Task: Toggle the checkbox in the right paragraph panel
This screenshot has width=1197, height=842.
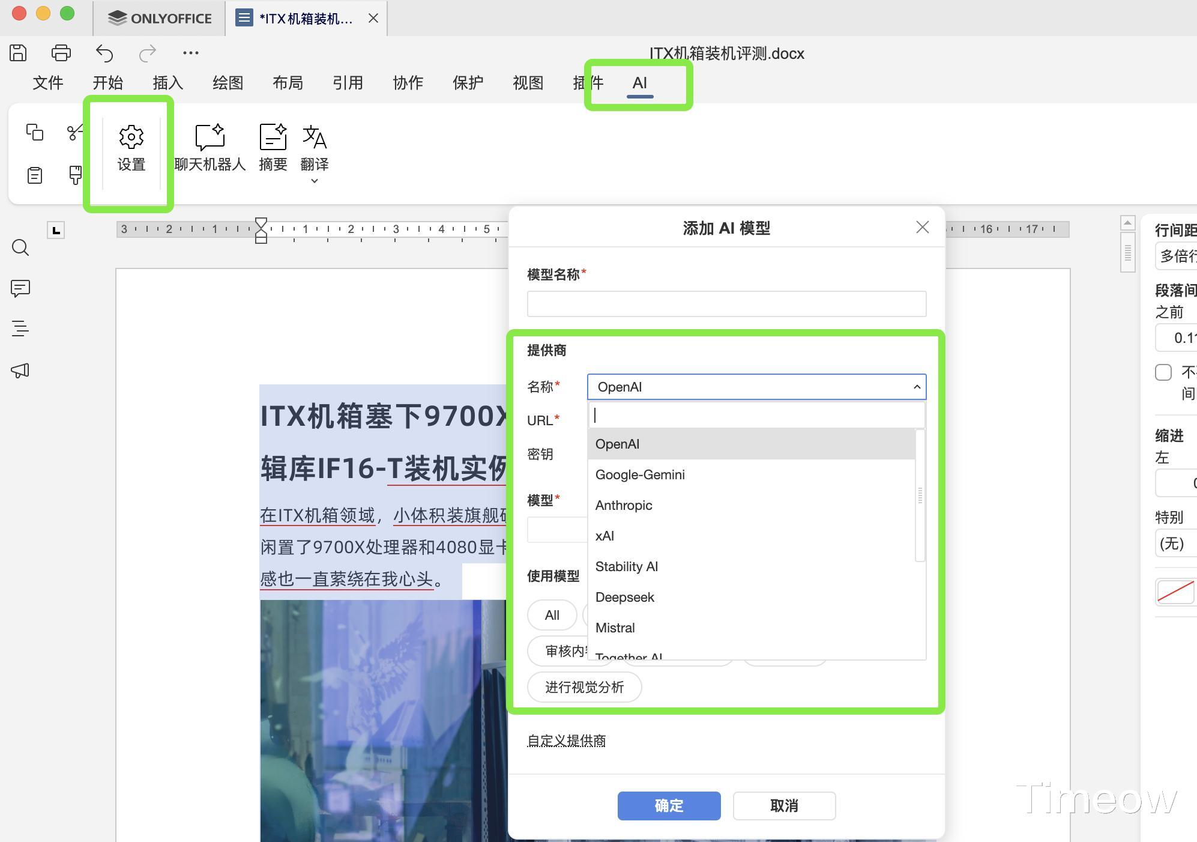Action: (x=1163, y=372)
